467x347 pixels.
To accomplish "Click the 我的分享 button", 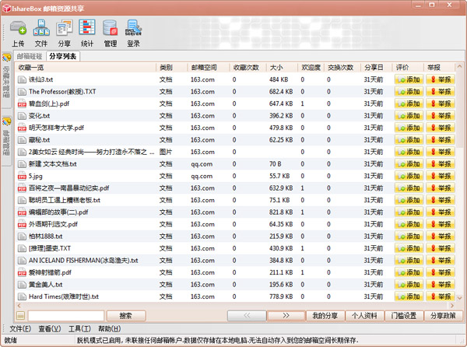I will coord(325,315).
